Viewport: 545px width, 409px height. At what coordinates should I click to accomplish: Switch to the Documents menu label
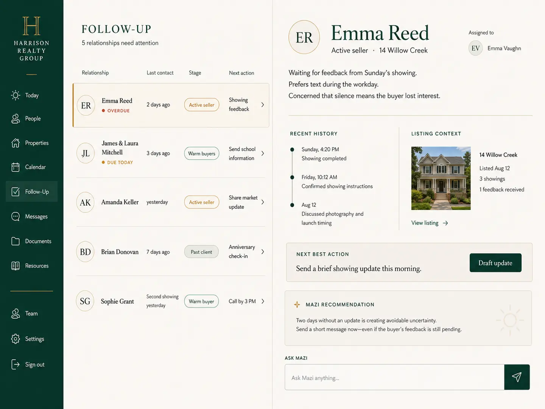pyautogui.click(x=38, y=241)
